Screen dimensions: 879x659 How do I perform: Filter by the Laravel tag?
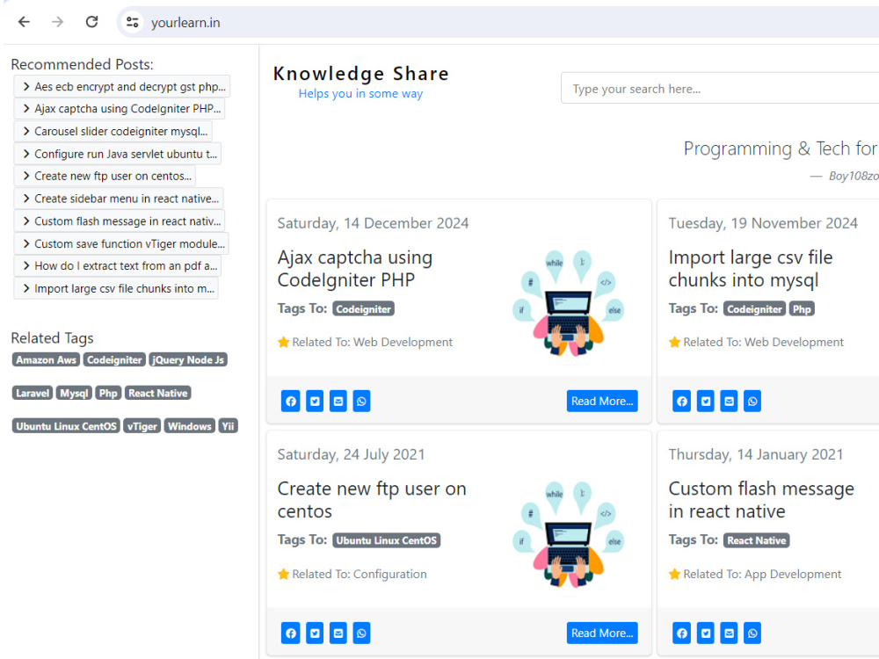point(33,393)
